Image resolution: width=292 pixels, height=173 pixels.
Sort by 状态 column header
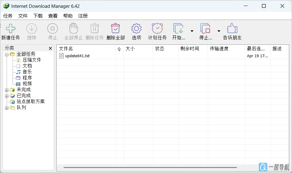point(166,48)
